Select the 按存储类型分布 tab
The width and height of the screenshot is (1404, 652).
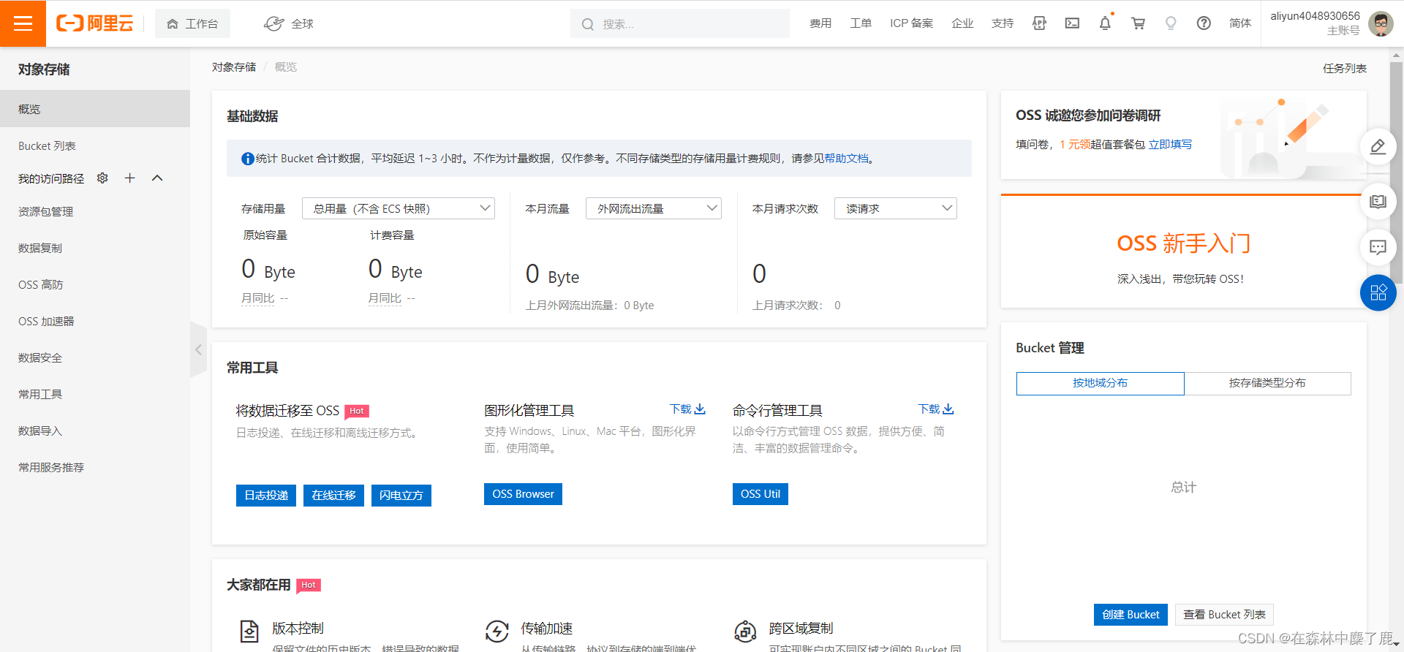click(1267, 383)
